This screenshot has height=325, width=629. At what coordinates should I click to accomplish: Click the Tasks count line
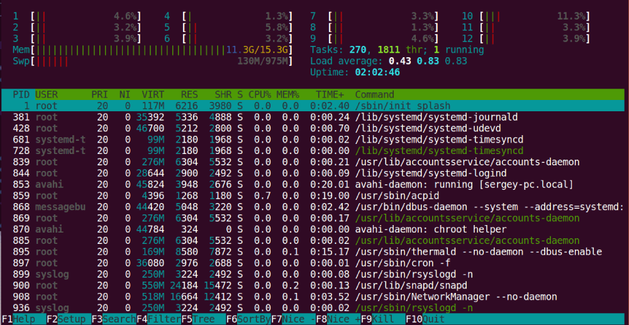[x=397, y=50]
